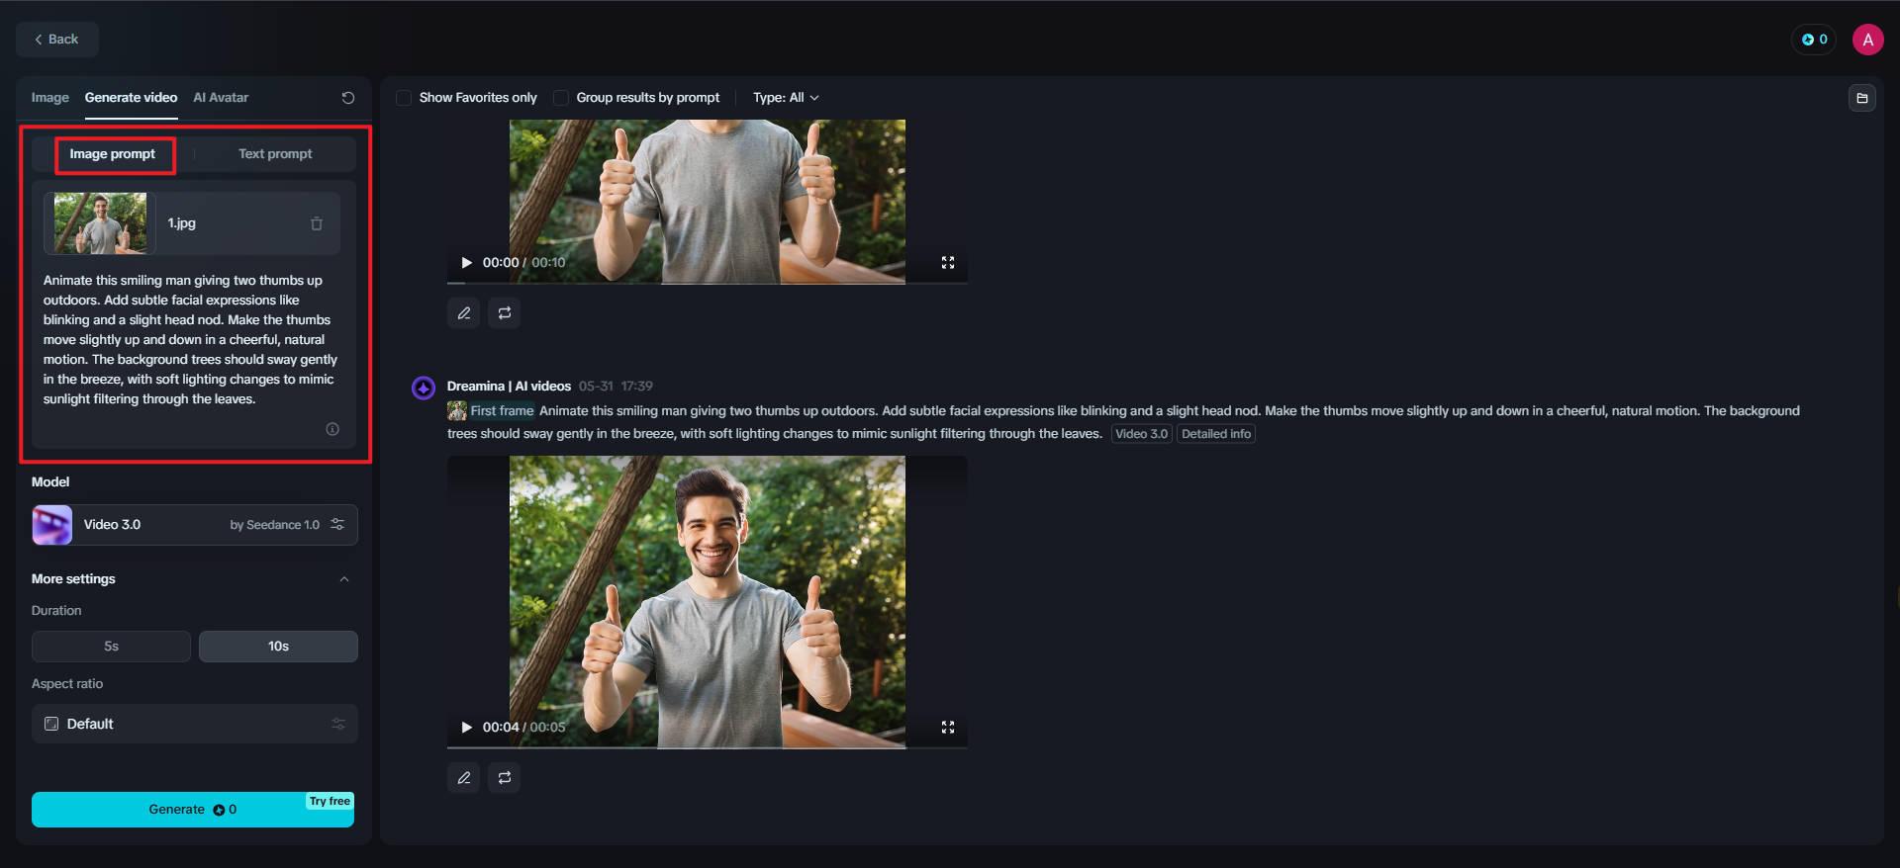This screenshot has width=1900, height=868.
Task: Expand the 00:05 video to fullscreen
Action: tap(948, 728)
